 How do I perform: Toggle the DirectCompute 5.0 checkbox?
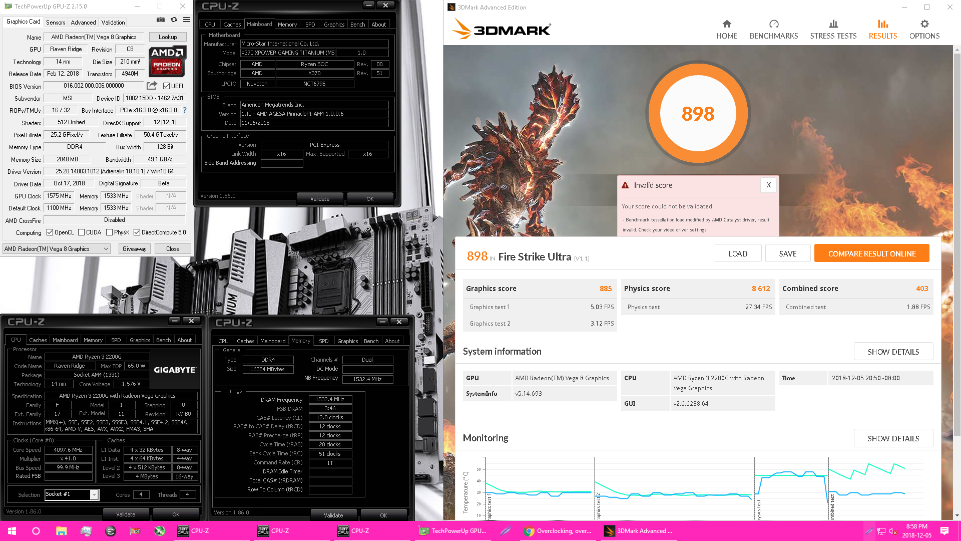coord(137,232)
